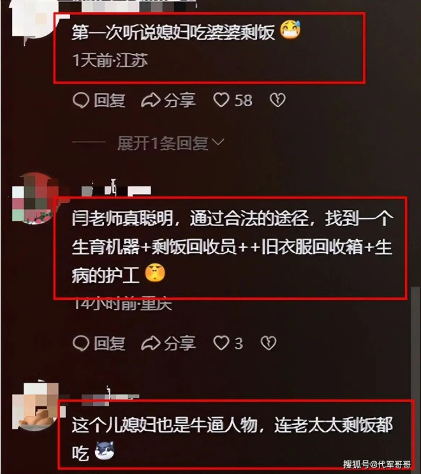Like the comment with 58 likes
The height and width of the screenshot is (474, 421).
(233, 100)
